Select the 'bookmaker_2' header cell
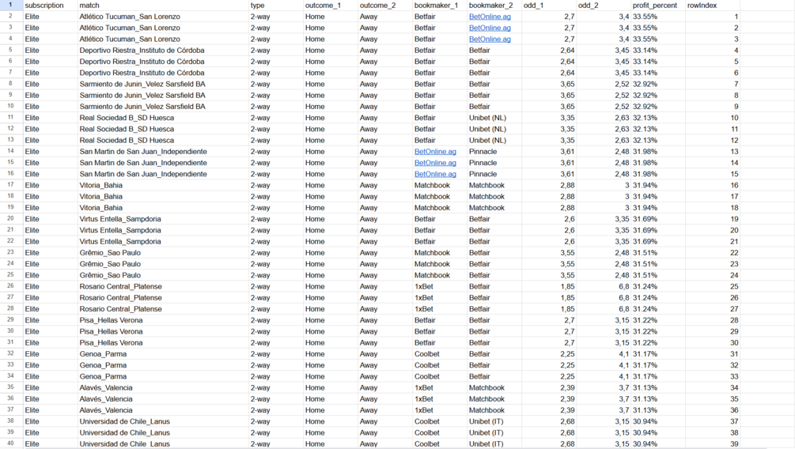795x449 pixels. click(494, 6)
